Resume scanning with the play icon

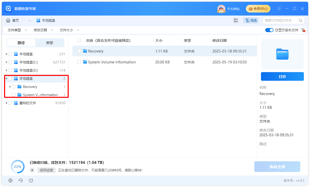pos(32,170)
